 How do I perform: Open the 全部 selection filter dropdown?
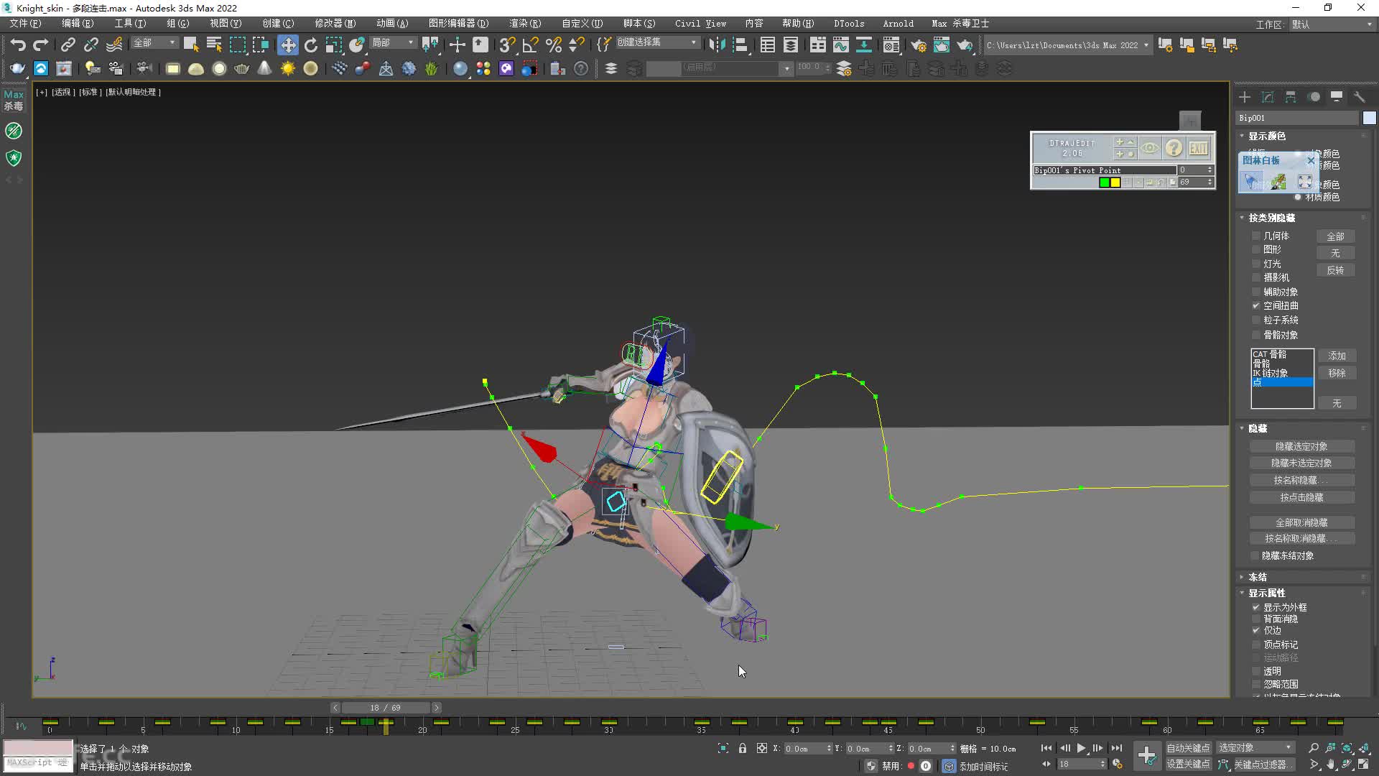[x=154, y=43]
